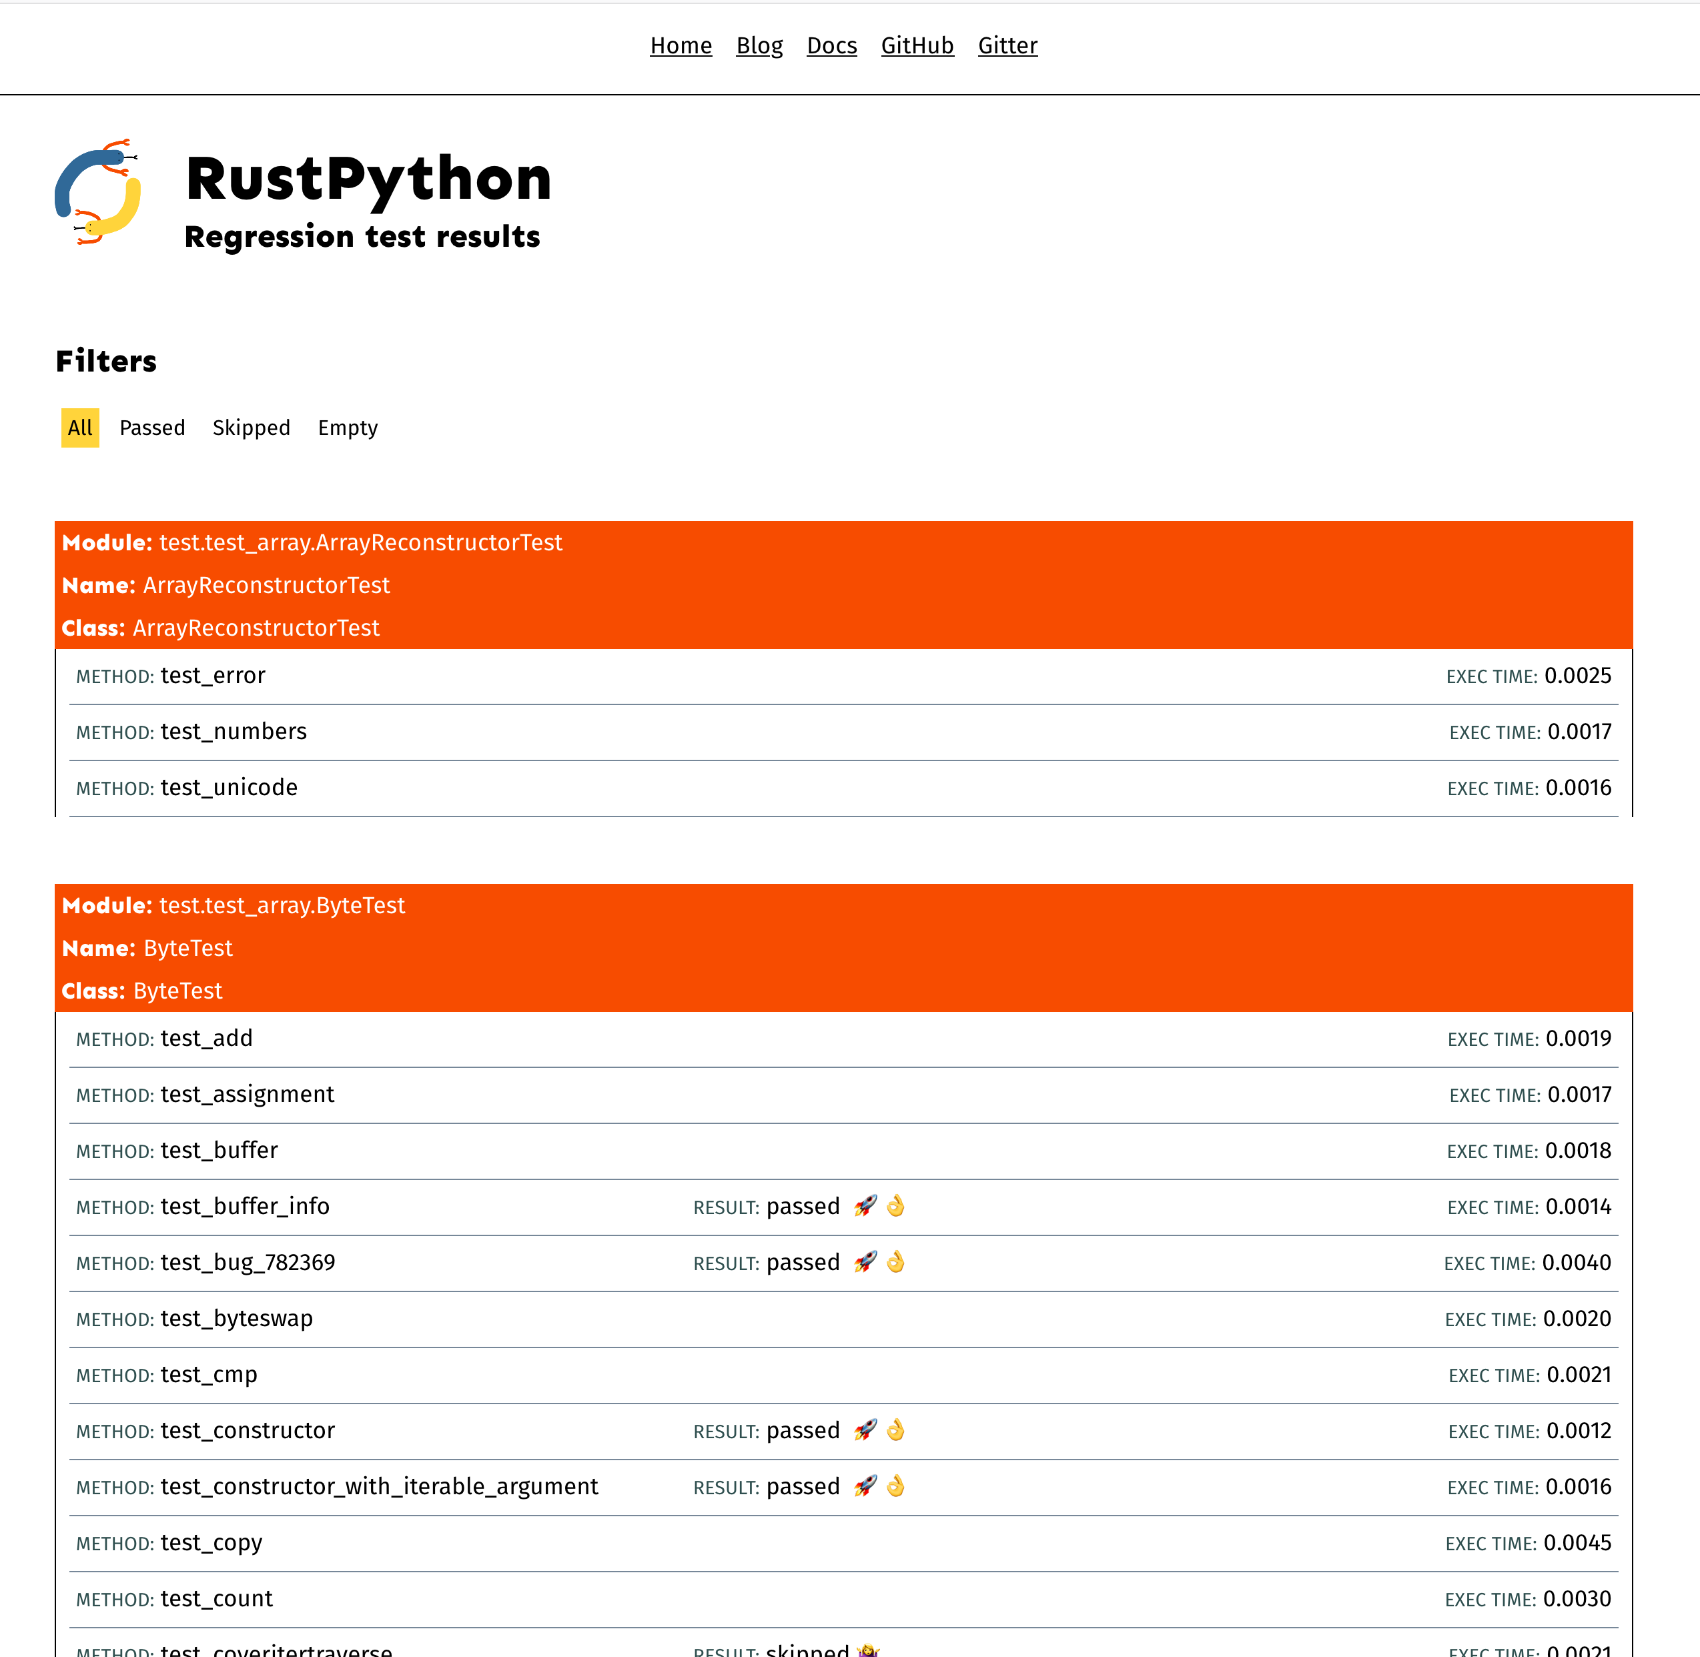The image size is (1700, 1657).
Task: Click rocket emoji on test_buffer_info row
Action: click(865, 1206)
